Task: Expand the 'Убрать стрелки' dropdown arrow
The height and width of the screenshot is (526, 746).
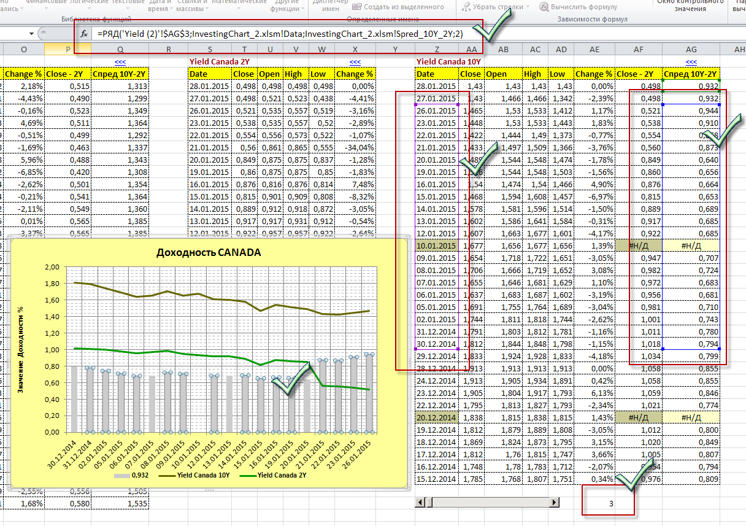Action: click(528, 7)
